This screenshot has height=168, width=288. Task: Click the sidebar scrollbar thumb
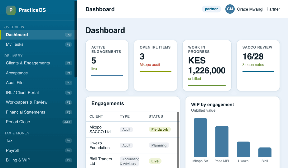[75, 39]
